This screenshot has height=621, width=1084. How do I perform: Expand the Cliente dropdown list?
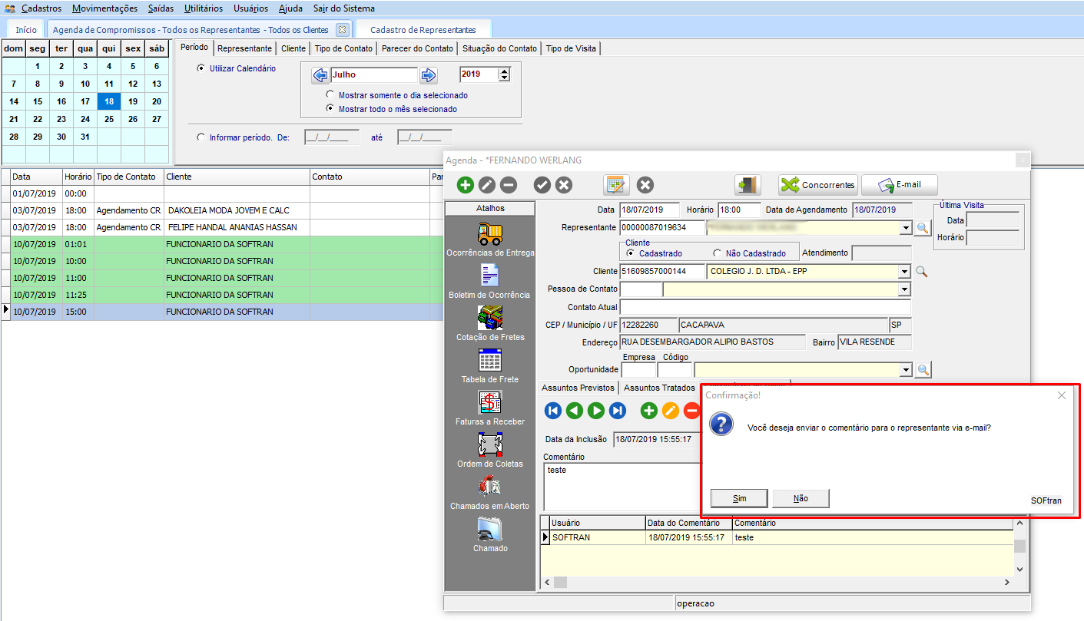[904, 271]
